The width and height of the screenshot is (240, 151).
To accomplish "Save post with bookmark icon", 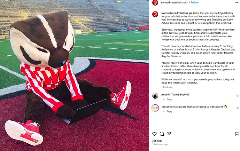I will (x=237, y=134).
